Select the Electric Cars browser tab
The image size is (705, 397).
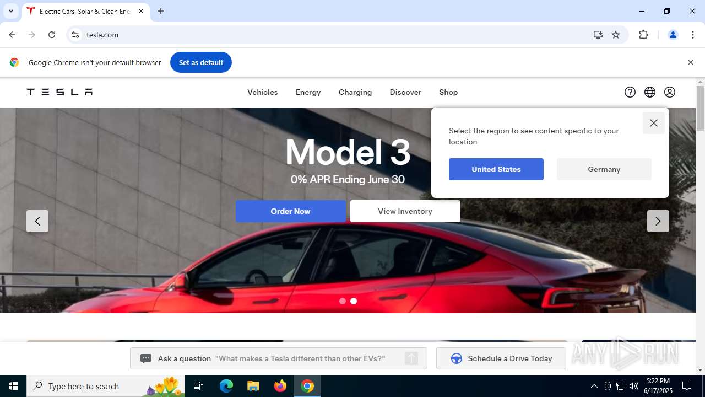point(85,11)
